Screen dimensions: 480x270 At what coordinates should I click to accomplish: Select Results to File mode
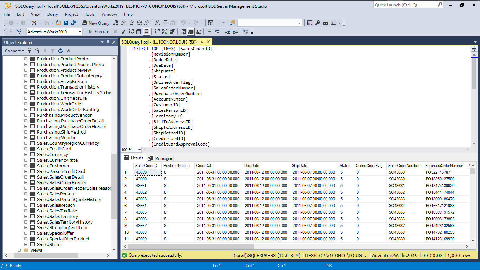point(198,32)
